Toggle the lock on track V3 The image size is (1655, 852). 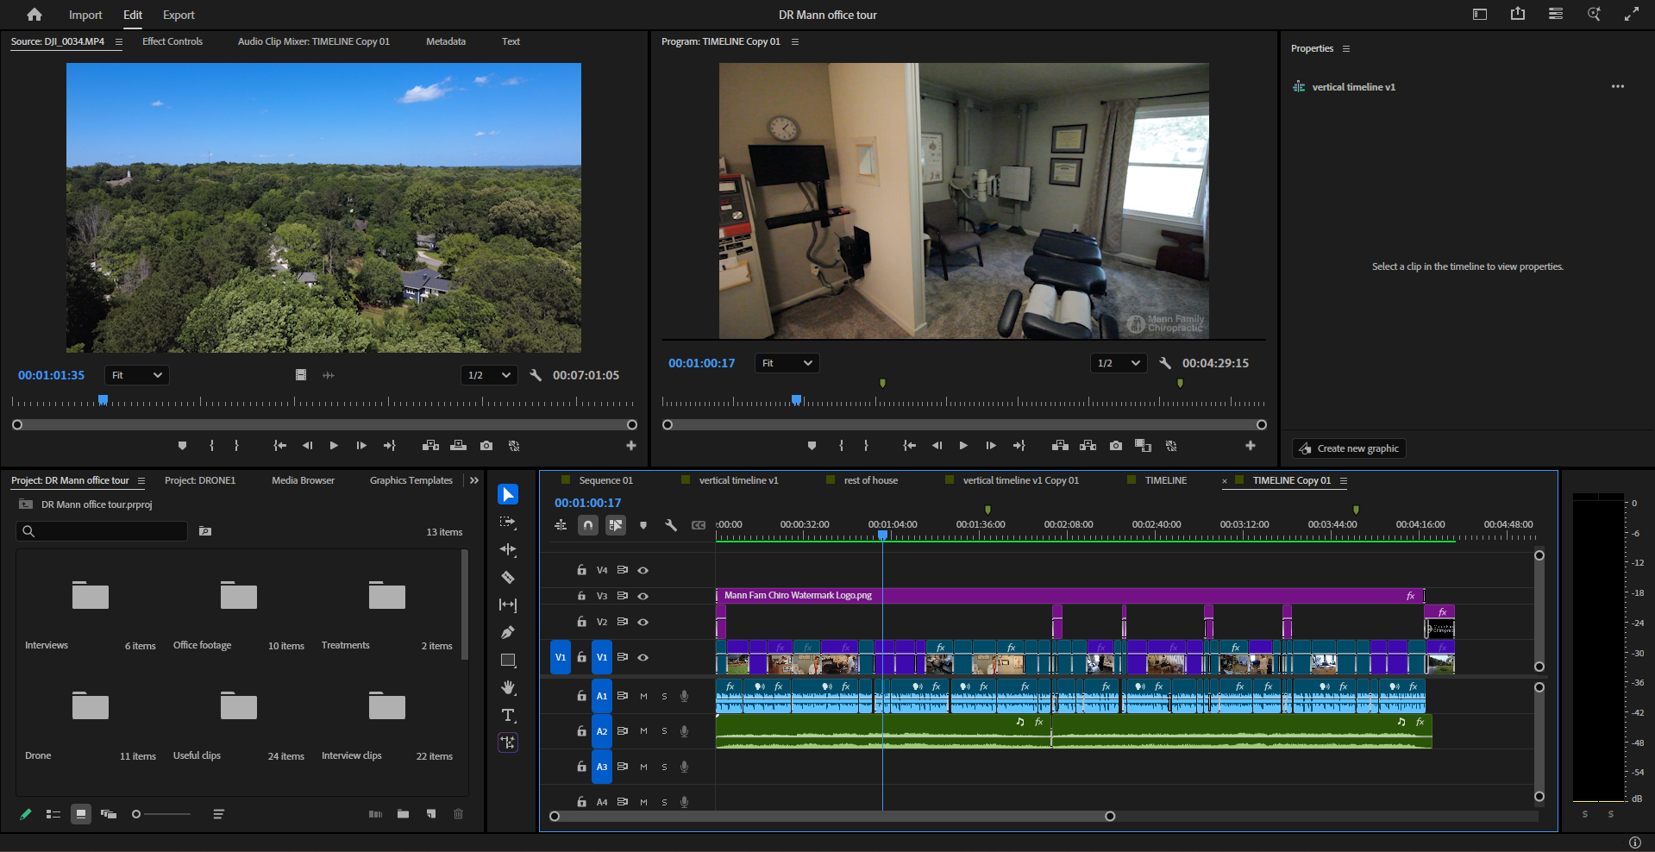click(582, 596)
